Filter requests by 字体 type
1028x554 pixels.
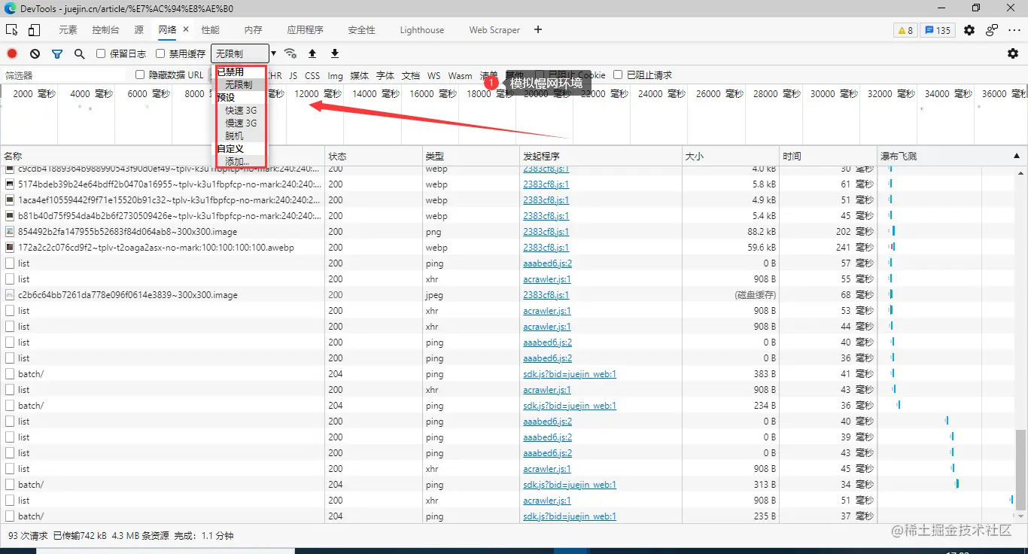[385, 75]
